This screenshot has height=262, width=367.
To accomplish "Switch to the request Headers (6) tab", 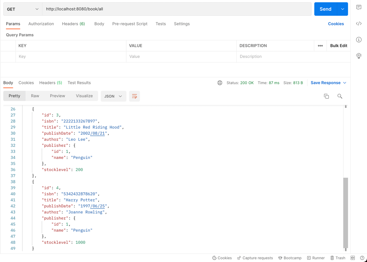I will (x=73, y=24).
